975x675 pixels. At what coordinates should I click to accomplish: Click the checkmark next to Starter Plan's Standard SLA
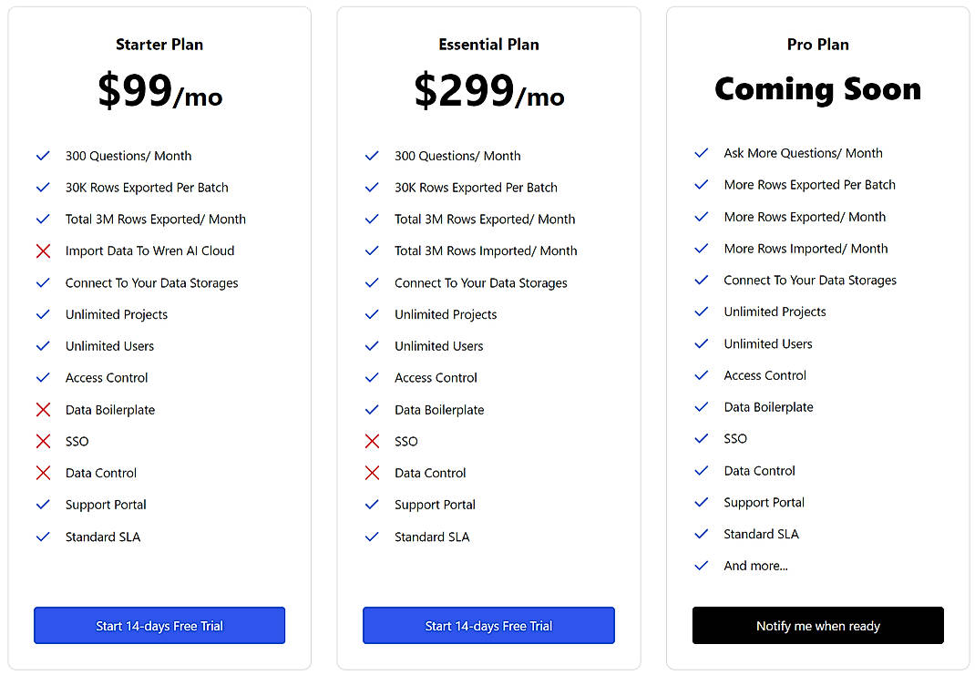coord(43,537)
